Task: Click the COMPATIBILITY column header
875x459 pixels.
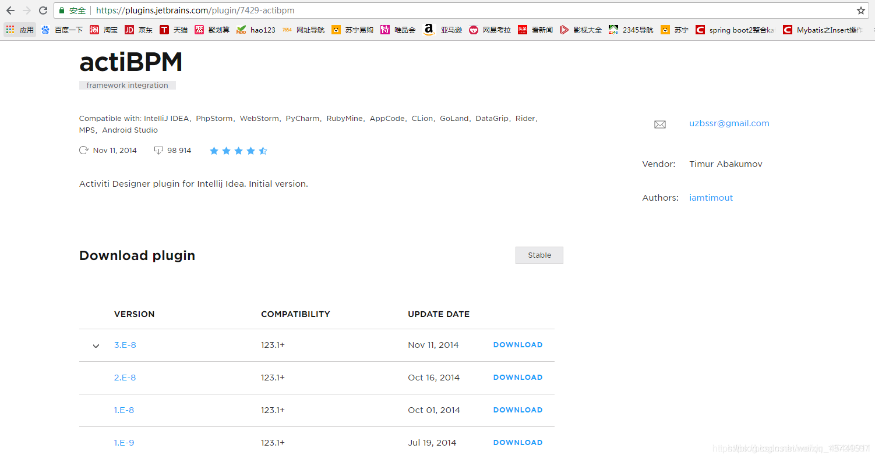Action: click(x=295, y=314)
